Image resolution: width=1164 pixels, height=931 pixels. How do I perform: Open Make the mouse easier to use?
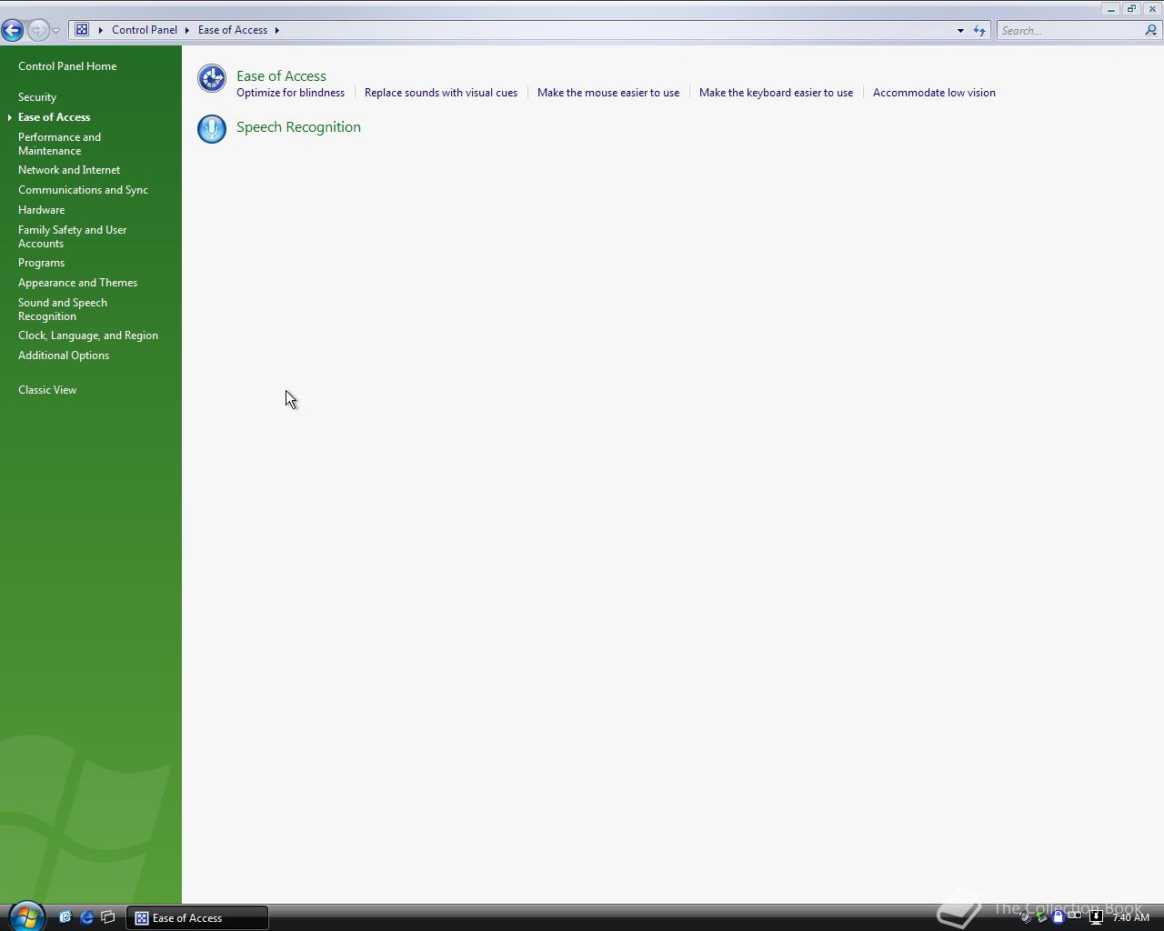tap(608, 93)
